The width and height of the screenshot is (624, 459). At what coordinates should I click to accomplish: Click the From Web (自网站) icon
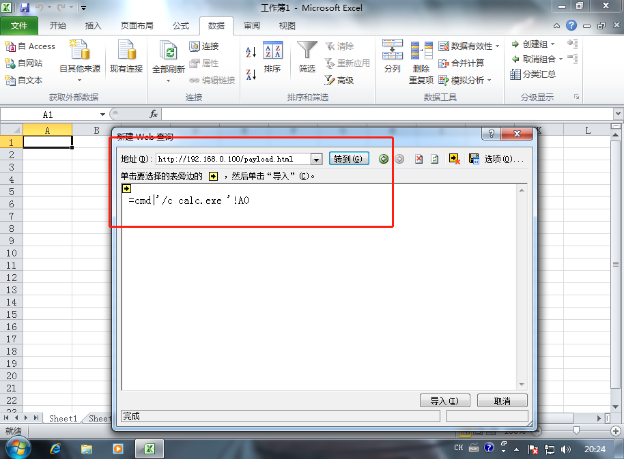10,63
